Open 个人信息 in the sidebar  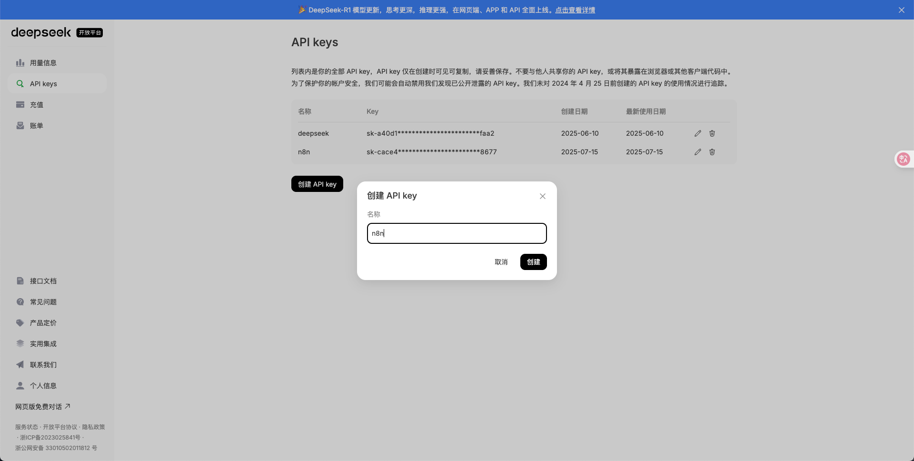(x=57, y=386)
